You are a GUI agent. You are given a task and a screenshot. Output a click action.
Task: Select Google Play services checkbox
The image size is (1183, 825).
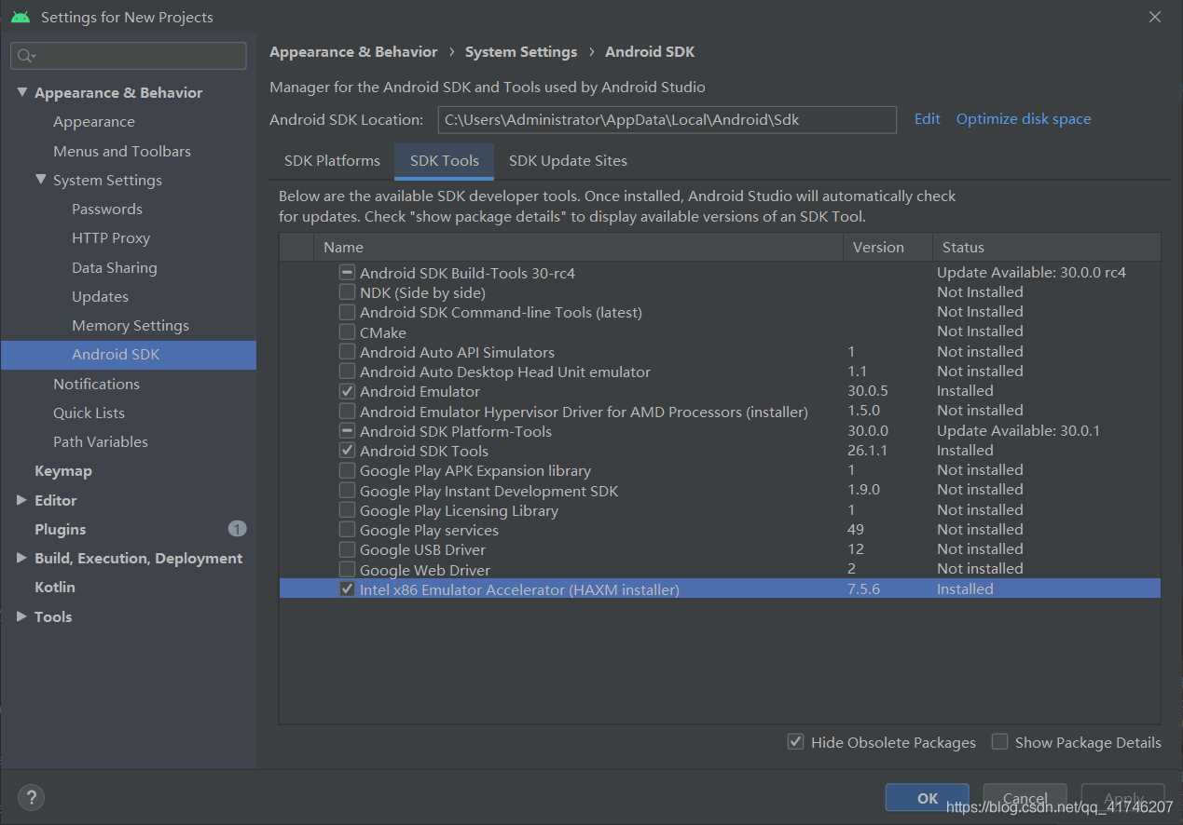pyautogui.click(x=347, y=529)
